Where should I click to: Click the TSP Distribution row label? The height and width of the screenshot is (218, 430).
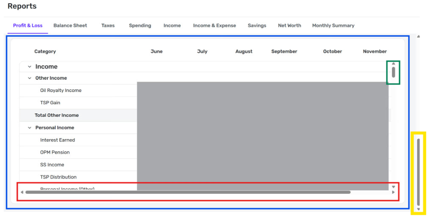[x=59, y=177]
